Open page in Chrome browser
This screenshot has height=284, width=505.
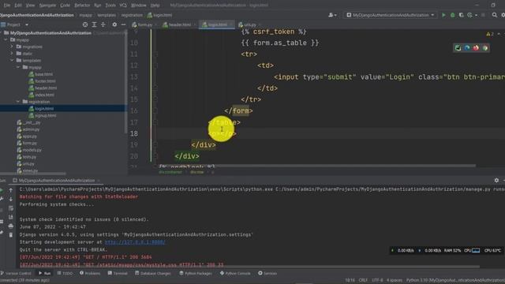click(x=485, y=48)
